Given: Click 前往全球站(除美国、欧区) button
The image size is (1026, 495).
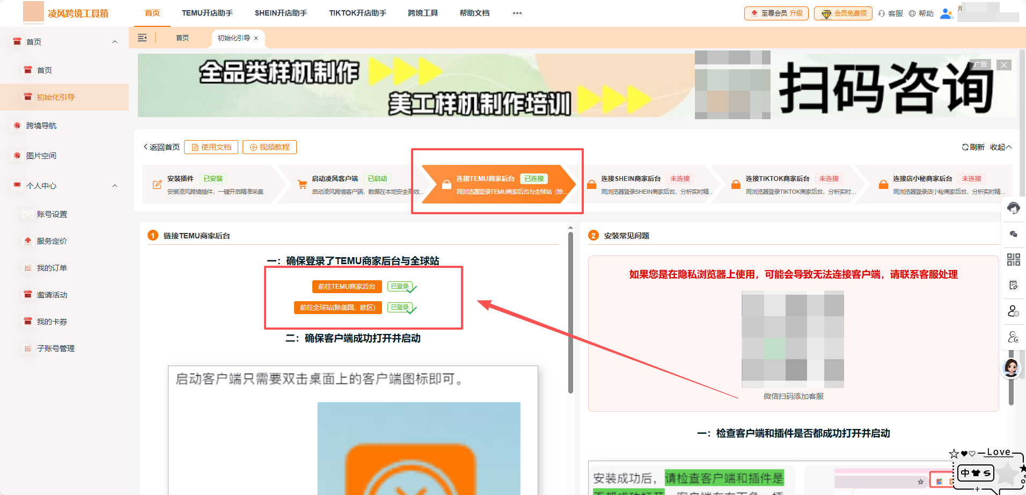Looking at the screenshot, I should 338,308.
